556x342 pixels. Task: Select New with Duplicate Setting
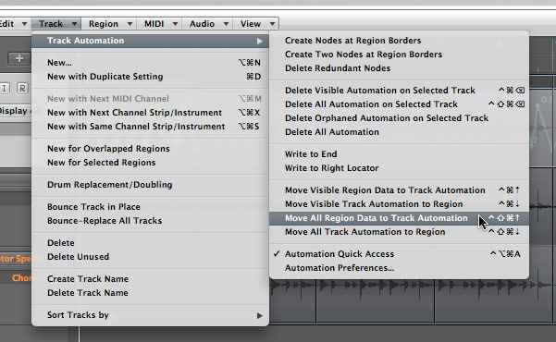150,77
